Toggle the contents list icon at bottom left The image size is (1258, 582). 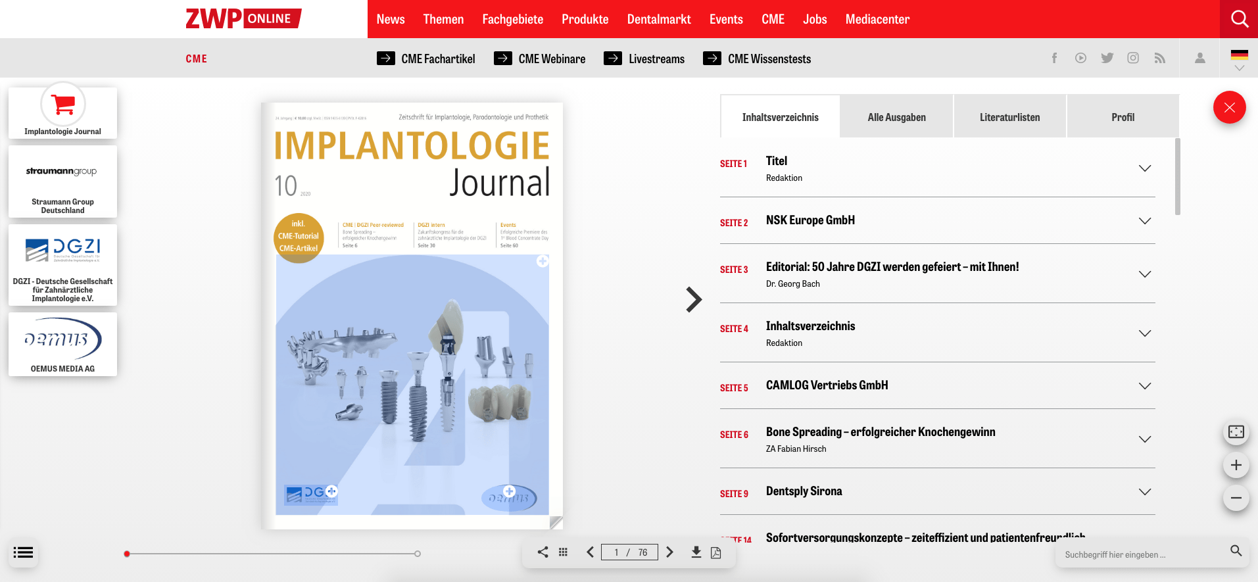coord(23,552)
